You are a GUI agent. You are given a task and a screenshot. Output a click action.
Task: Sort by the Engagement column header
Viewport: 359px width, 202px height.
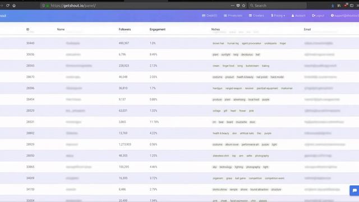(158, 29)
